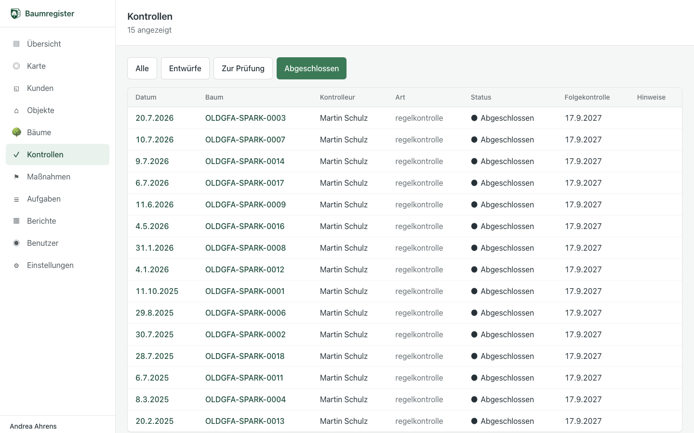Click the Baumregister shield logo icon
This screenshot has height=433, width=694.
15,13
